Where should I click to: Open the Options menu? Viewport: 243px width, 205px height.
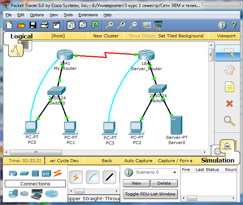click(x=37, y=15)
